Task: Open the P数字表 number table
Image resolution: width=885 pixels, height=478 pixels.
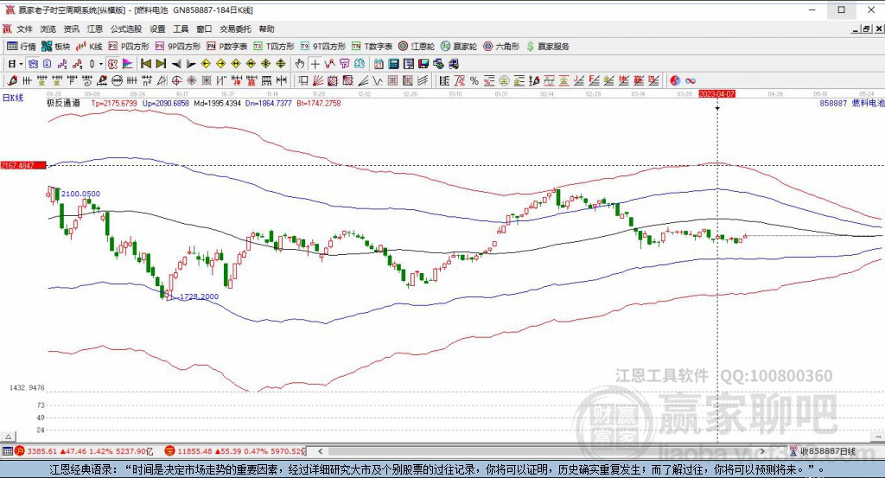Action: (227, 47)
